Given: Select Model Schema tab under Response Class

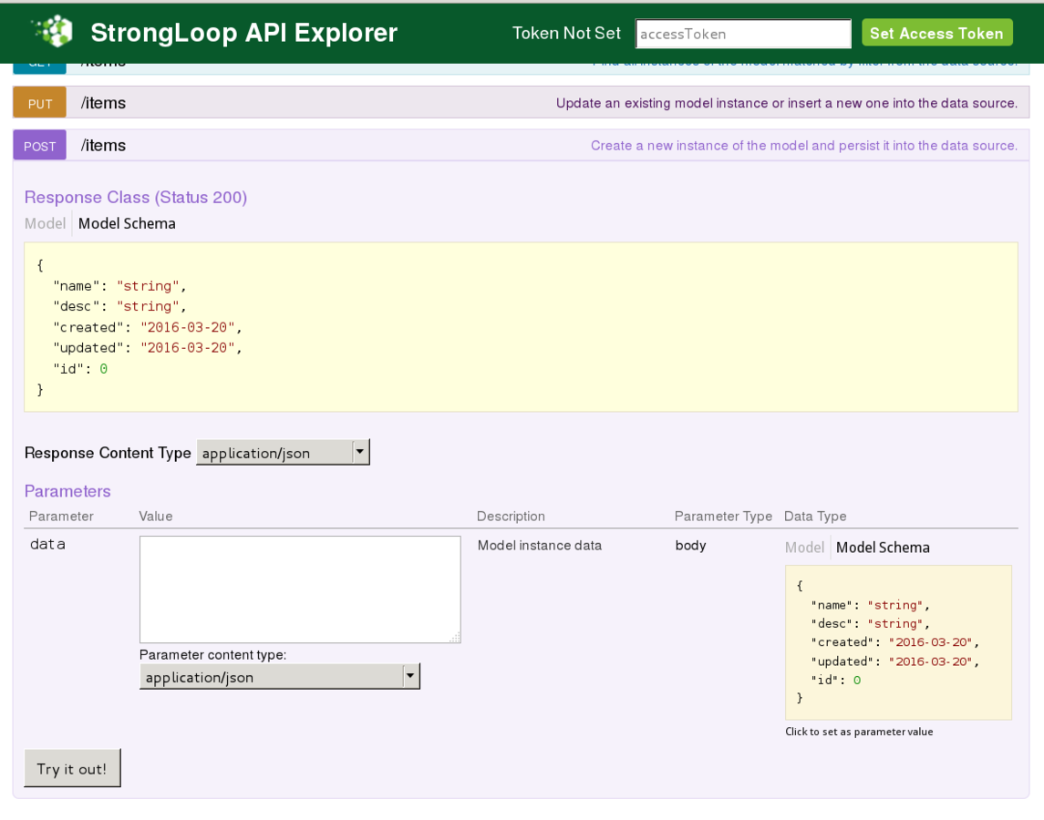Looking at the screenshot, I should pos(127,223).
